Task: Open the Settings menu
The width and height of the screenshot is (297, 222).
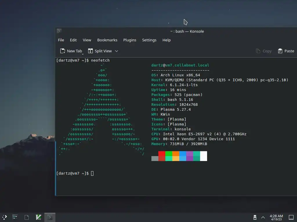Action: (x=149, y=40)
